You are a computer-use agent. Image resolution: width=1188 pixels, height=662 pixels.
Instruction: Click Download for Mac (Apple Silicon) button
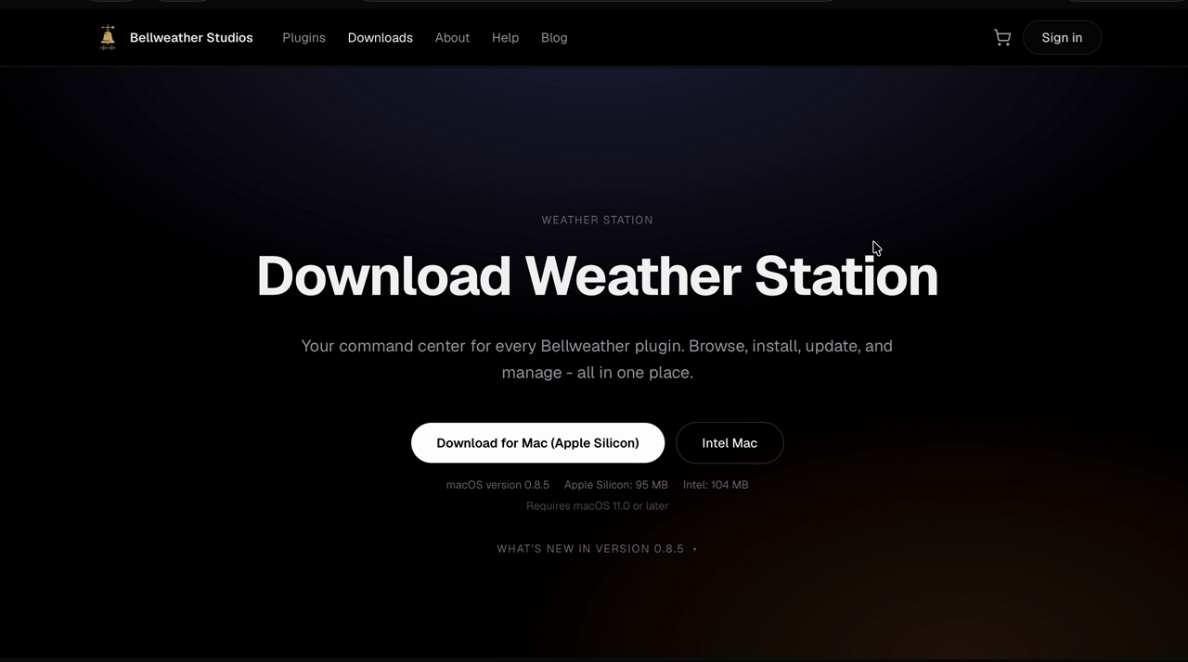(x=537, y=443)
